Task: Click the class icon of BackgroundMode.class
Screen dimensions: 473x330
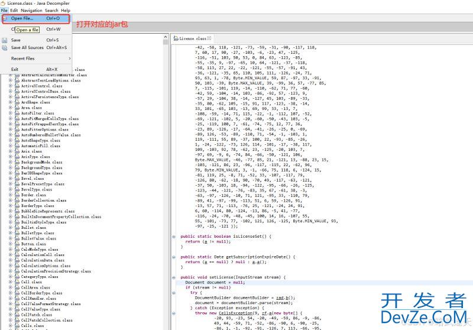Action: click(17, 162)
